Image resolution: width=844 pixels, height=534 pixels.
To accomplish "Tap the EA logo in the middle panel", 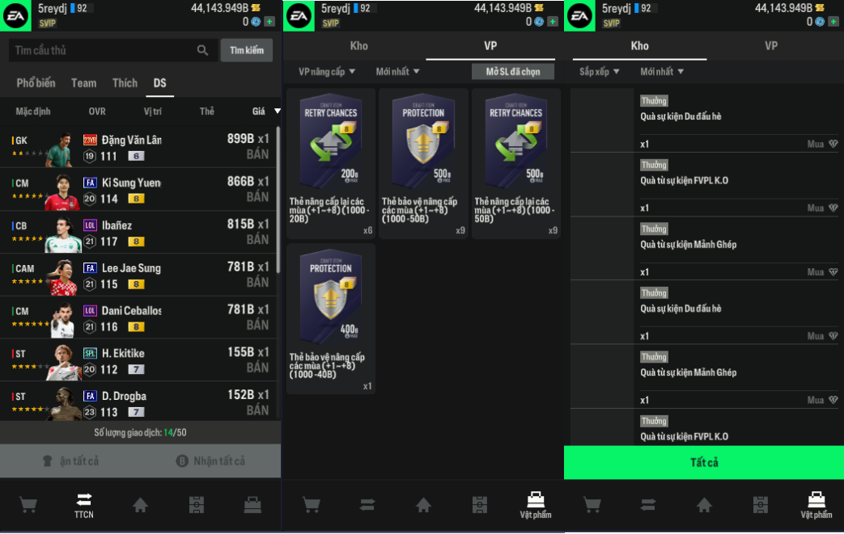I will 299,15.
